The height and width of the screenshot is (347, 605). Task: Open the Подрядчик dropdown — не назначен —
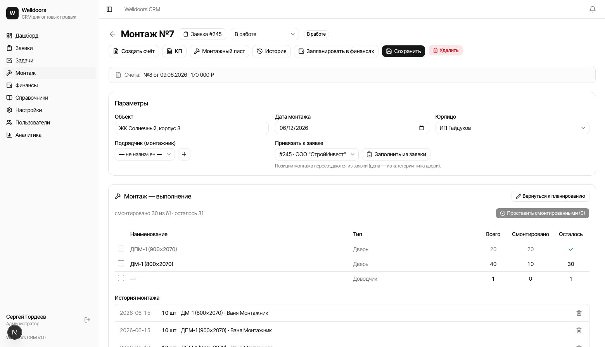pyautogui.click(x=145, y=154)
